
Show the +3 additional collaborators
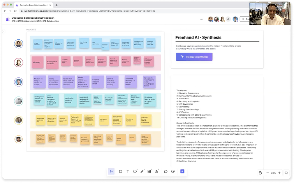[x=228, y=19]
